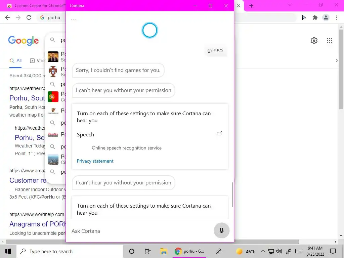The width and height of the screenshot is (344, 258).
Task: Select the city skyline photo suggestion
Action: [53, 159]
